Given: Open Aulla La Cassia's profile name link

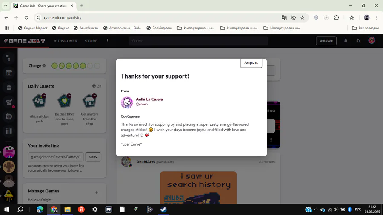Looking at the screenshot, I should click(x=149, y=99).
